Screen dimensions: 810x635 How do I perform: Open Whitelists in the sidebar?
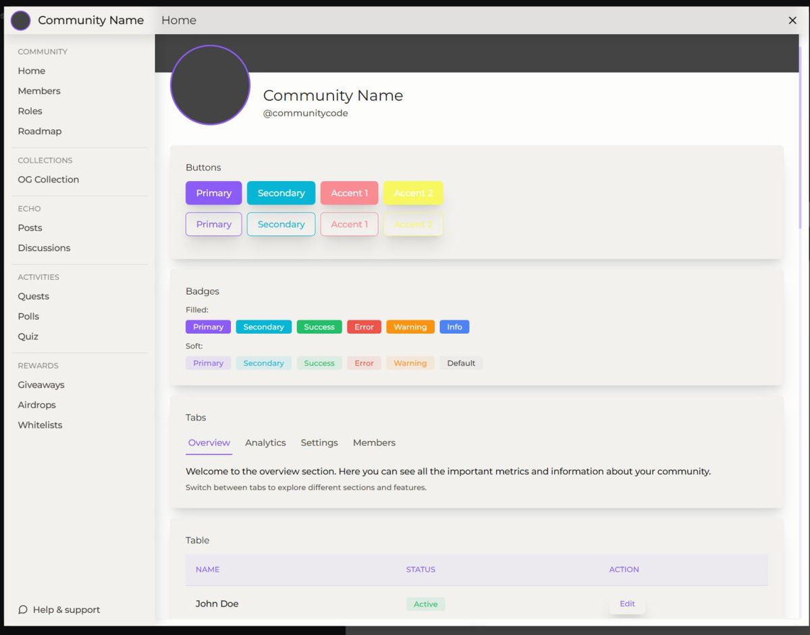pyautogui.click(x=40, y=425)
